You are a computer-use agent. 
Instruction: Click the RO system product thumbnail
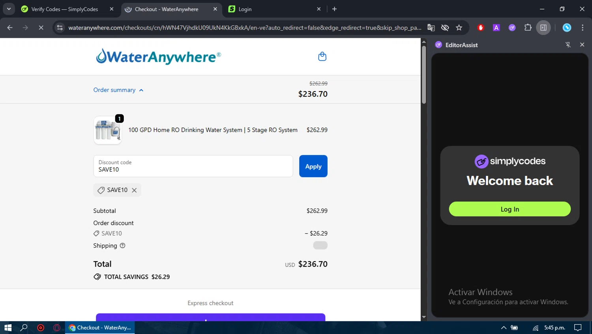(107, 130)
